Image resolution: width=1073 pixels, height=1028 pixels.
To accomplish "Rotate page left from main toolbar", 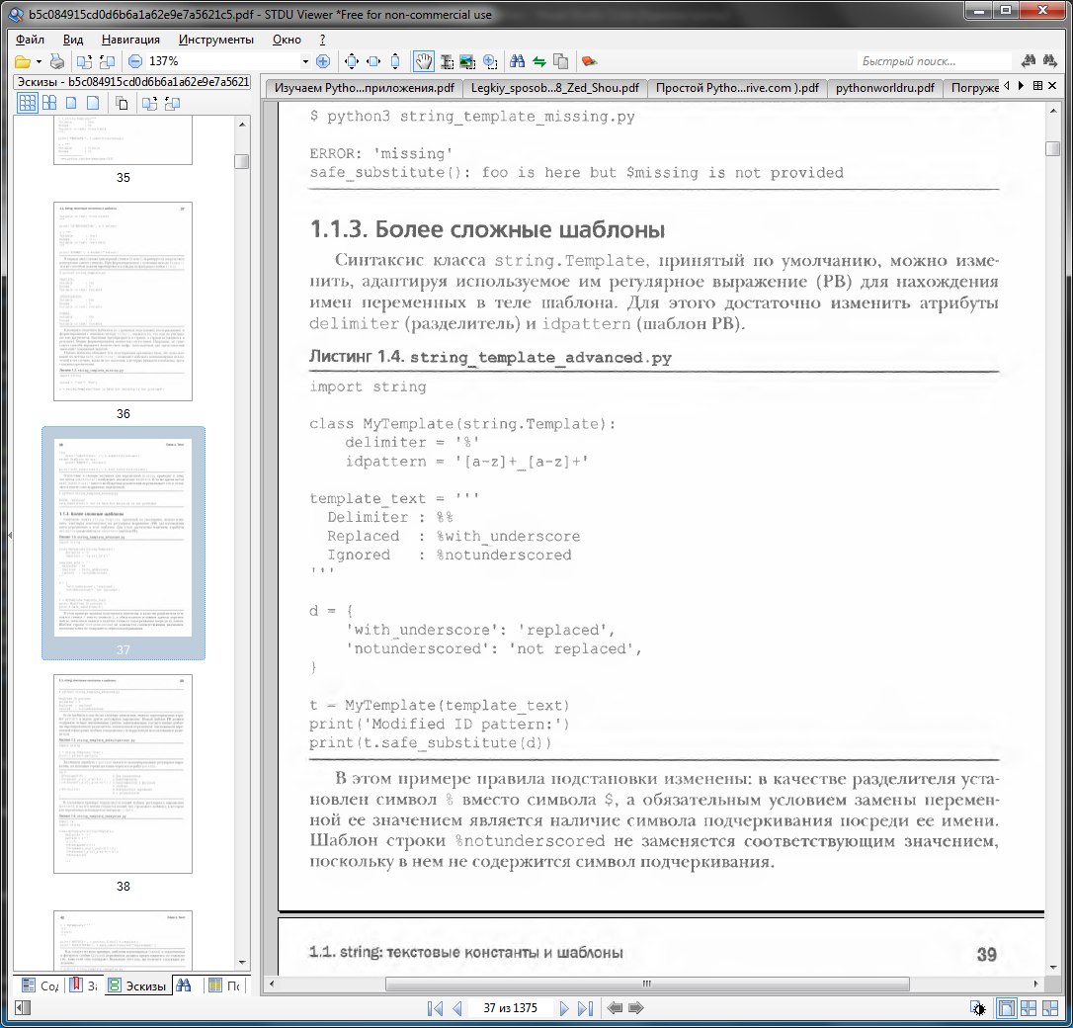I will (84, 61).
